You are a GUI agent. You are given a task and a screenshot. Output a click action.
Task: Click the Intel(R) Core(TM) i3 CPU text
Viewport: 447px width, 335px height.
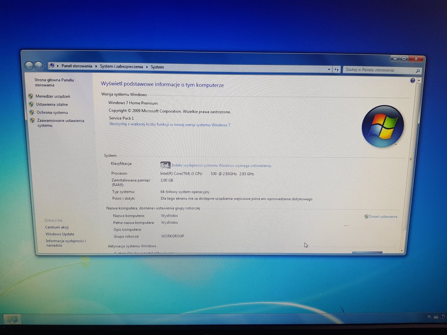181,174
